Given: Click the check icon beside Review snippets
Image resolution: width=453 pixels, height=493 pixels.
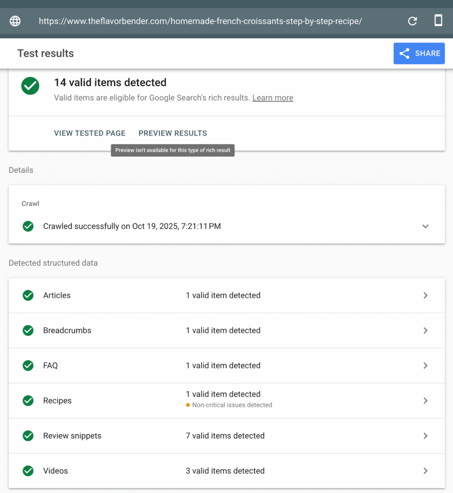Looking at the screenshot, I should (28, 436).
